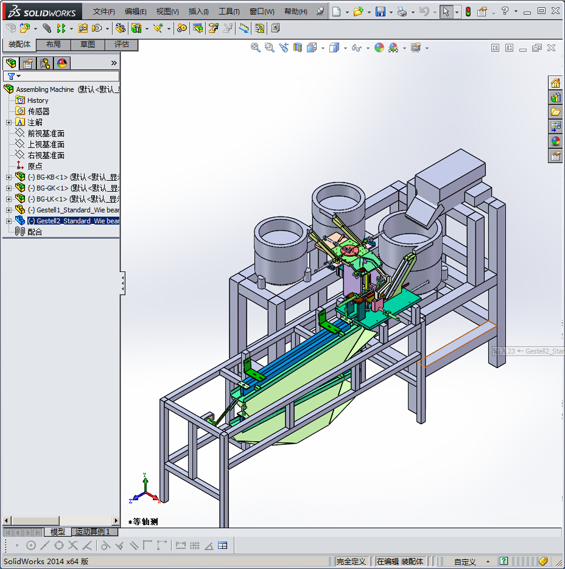
Task: Click the Edit Appearance color ball in view toolbar
Action: pyautogui.click(x=379, y=47)
